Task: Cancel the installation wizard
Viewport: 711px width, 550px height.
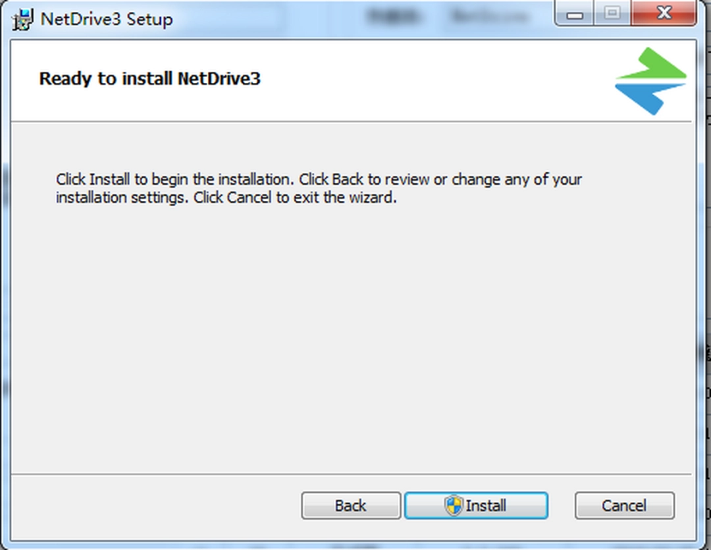Action: point(623,505)
